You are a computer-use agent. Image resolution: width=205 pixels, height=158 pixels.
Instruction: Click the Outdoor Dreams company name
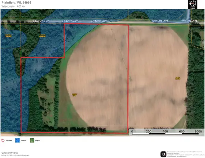click(x=11, y=152)
